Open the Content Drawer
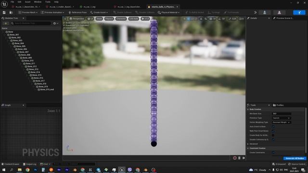 (x=11, y=164)
